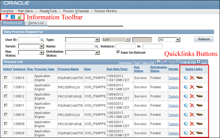The width and height of the screenshot is (220, 138).
Task: Select checkbox for instance 120609
Action: click(x=6, y=124)
